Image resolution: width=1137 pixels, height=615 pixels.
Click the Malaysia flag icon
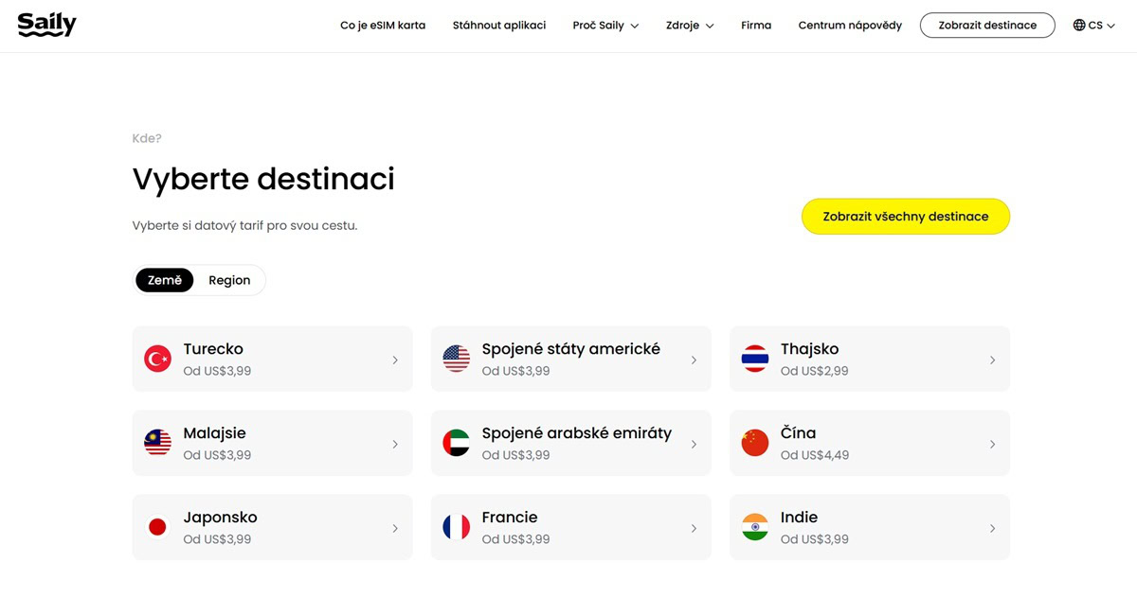tap(157, 443)
